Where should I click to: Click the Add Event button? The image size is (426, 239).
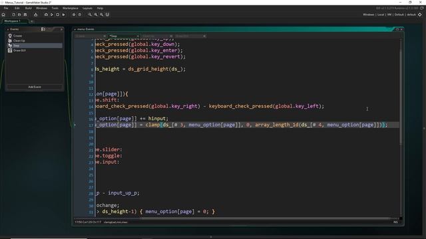[x=35, y=87]
